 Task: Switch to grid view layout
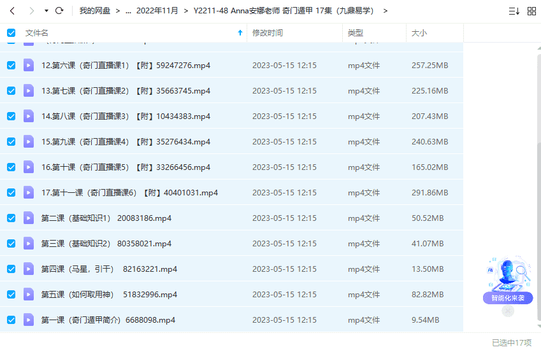tap(531, 11)
